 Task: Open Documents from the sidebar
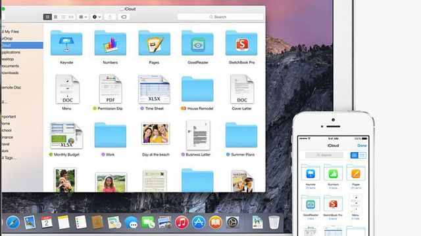(x=10, y=66)
